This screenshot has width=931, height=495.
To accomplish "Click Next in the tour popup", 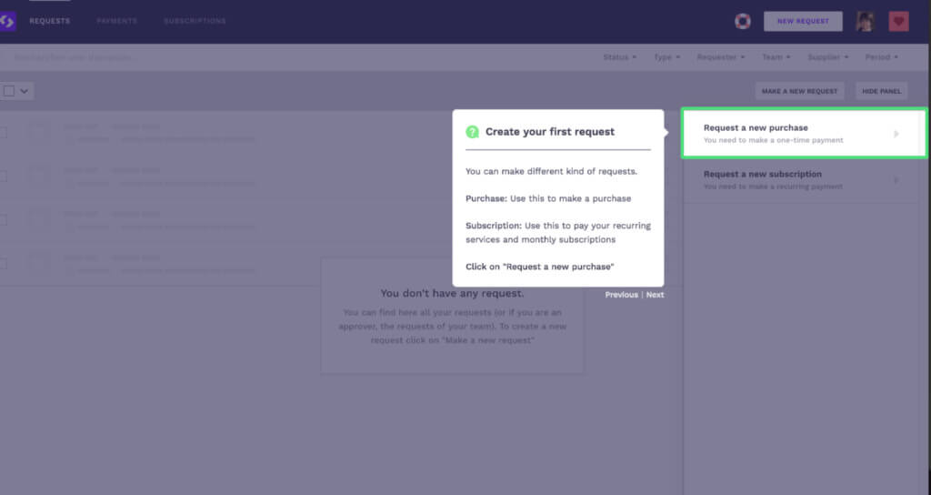I will pyautogui.click(x=655, y=295).
